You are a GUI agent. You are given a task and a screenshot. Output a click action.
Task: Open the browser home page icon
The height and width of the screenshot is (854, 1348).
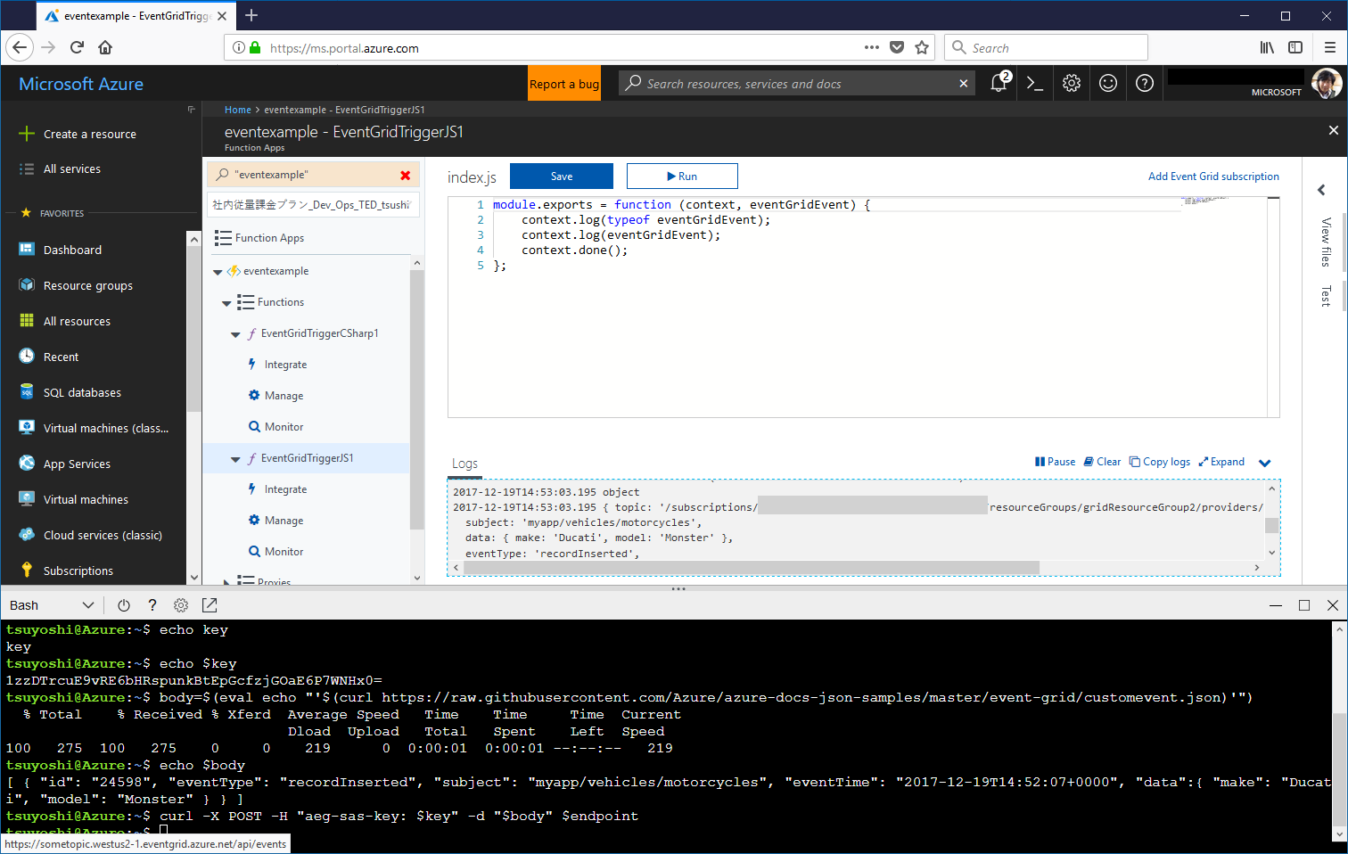click(x=105, y=47)
